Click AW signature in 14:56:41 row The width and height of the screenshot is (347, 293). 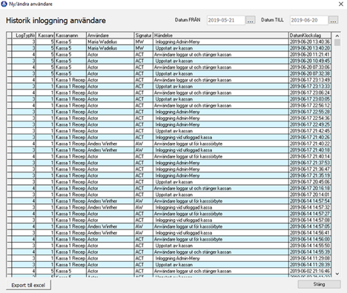coord(139,233)
